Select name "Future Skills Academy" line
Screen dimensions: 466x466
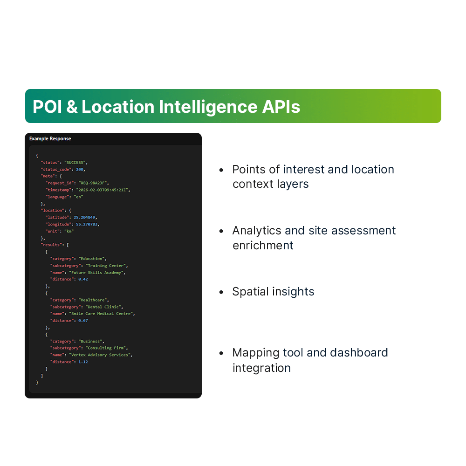(88, 273)
